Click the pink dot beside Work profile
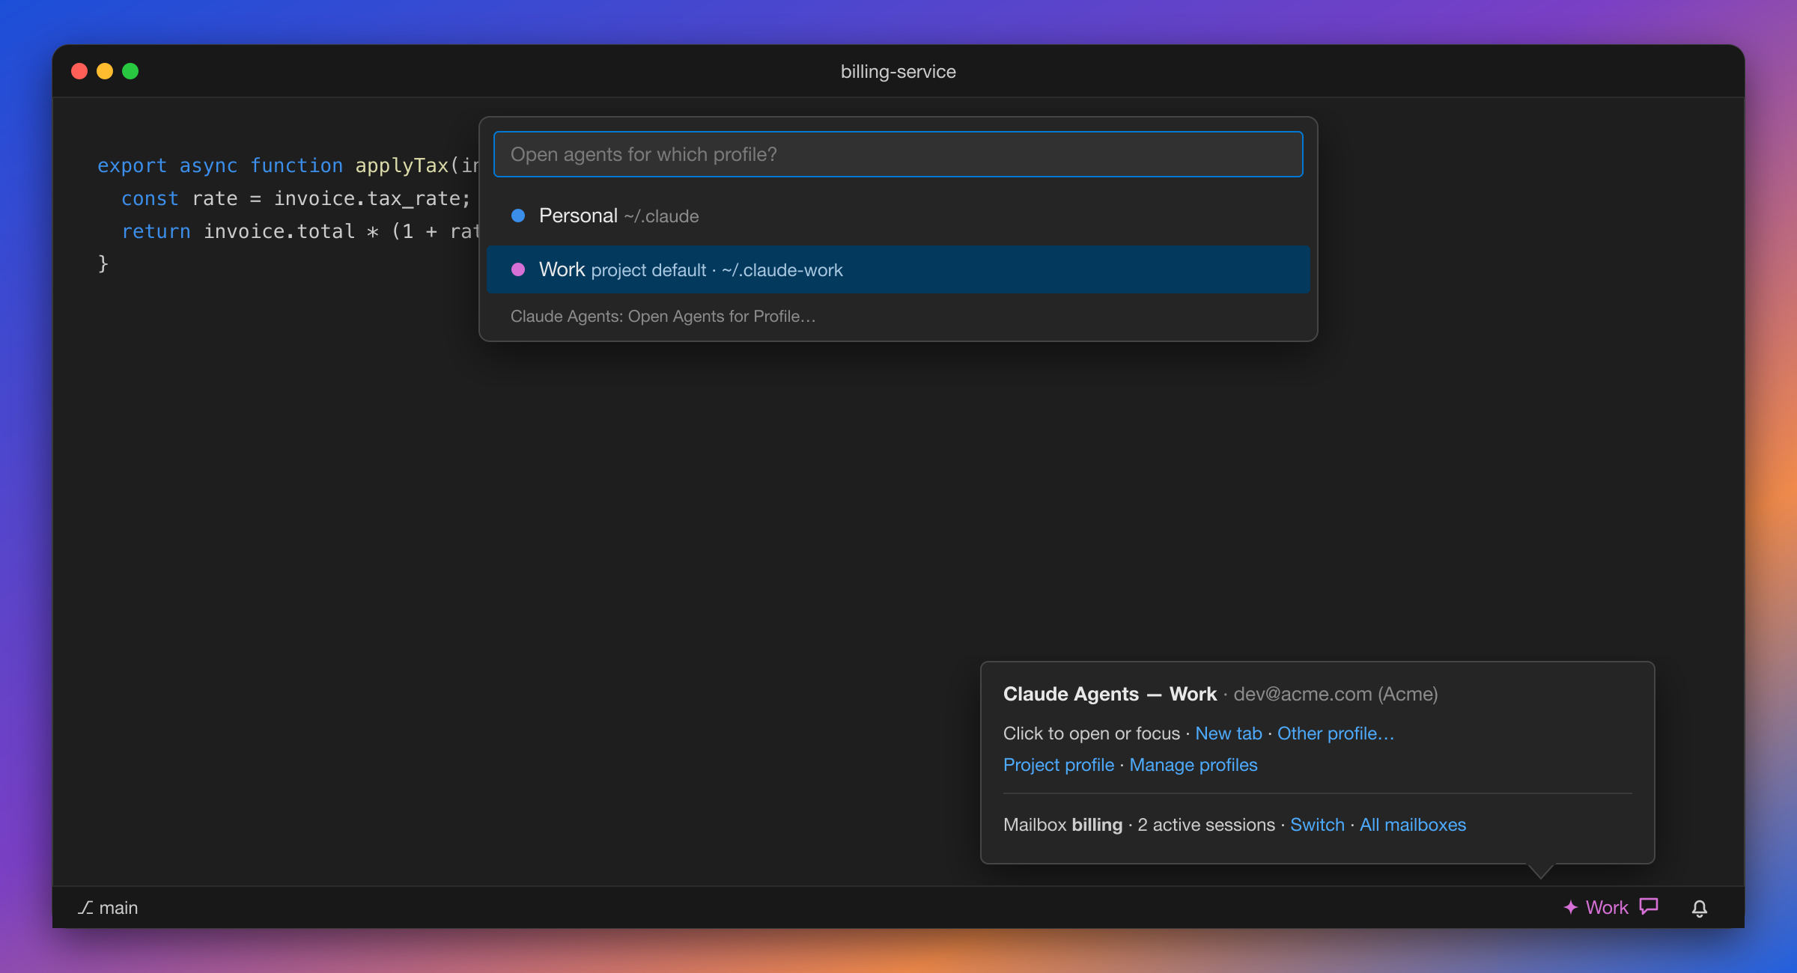1797x973 pixels. (x=518, y=269)
